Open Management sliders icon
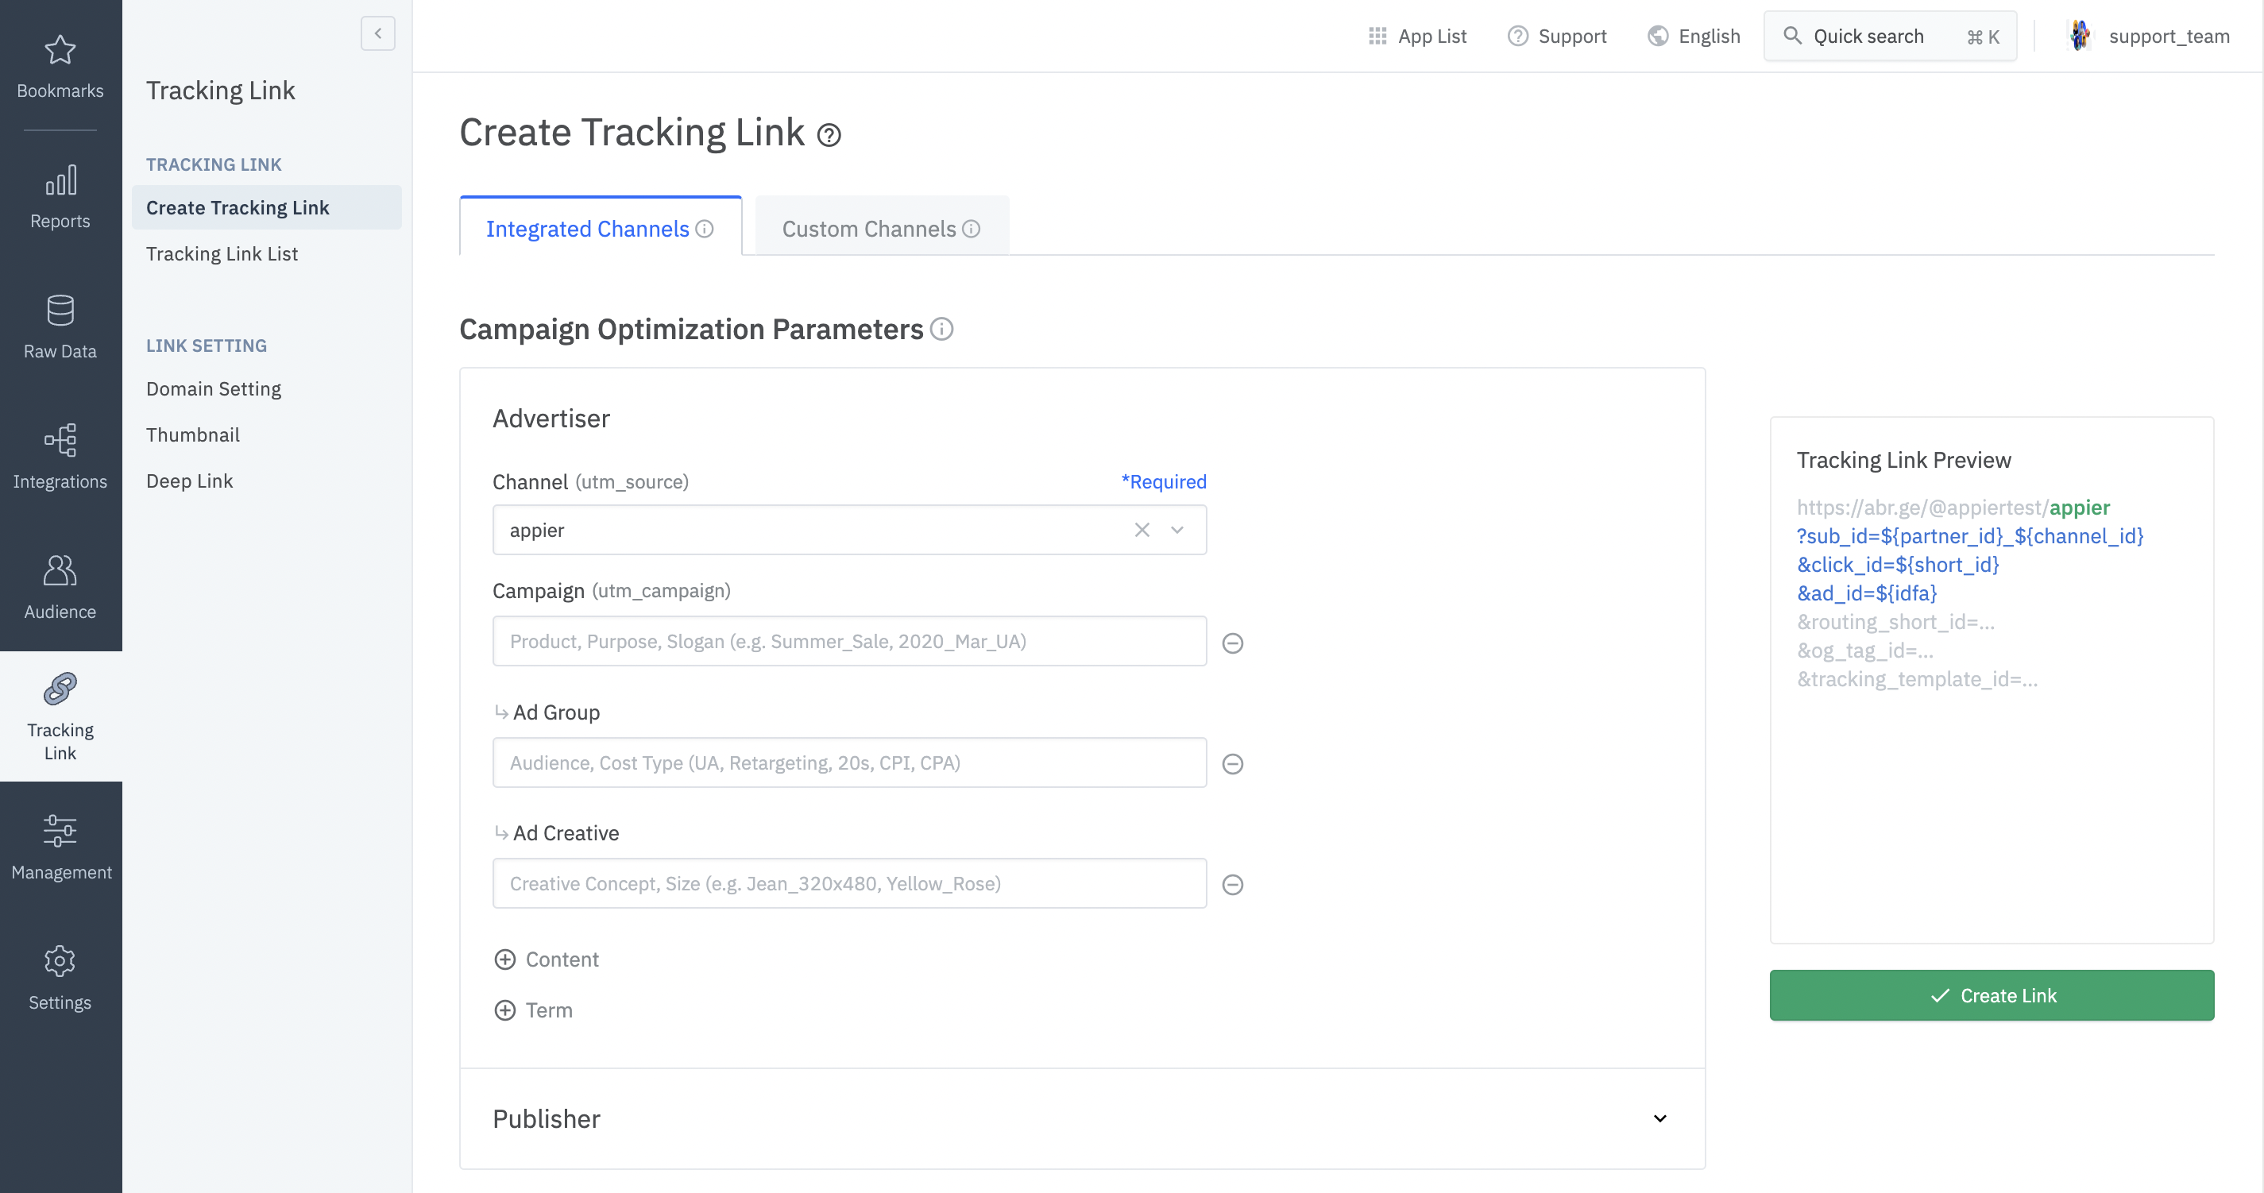This screenshot has width=2264, height=1193. click(60, 831)
